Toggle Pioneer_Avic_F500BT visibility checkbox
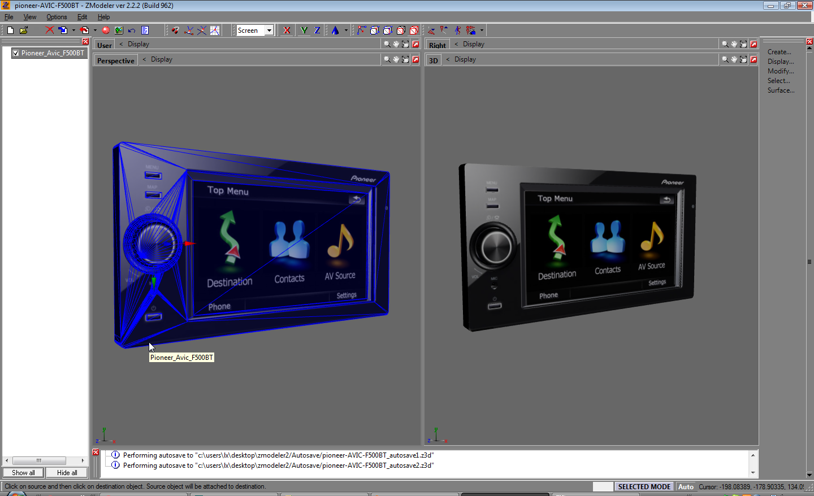Screen dimensions: 814x496 [16, 53]
